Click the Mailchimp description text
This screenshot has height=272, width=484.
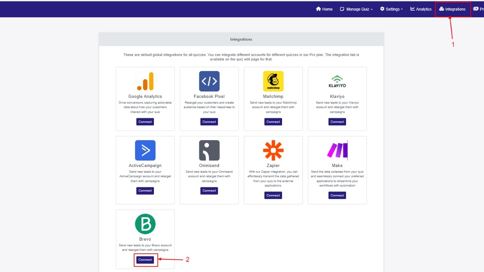(x=273, y=107)
